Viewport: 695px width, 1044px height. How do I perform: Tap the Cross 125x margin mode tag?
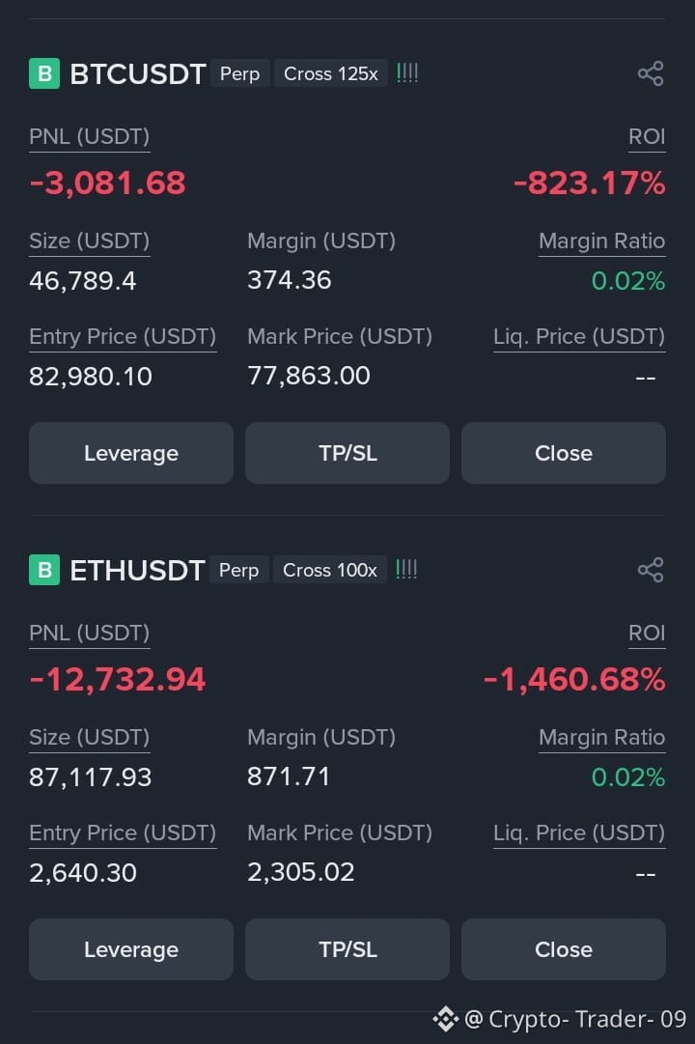[x=331, y=73]
